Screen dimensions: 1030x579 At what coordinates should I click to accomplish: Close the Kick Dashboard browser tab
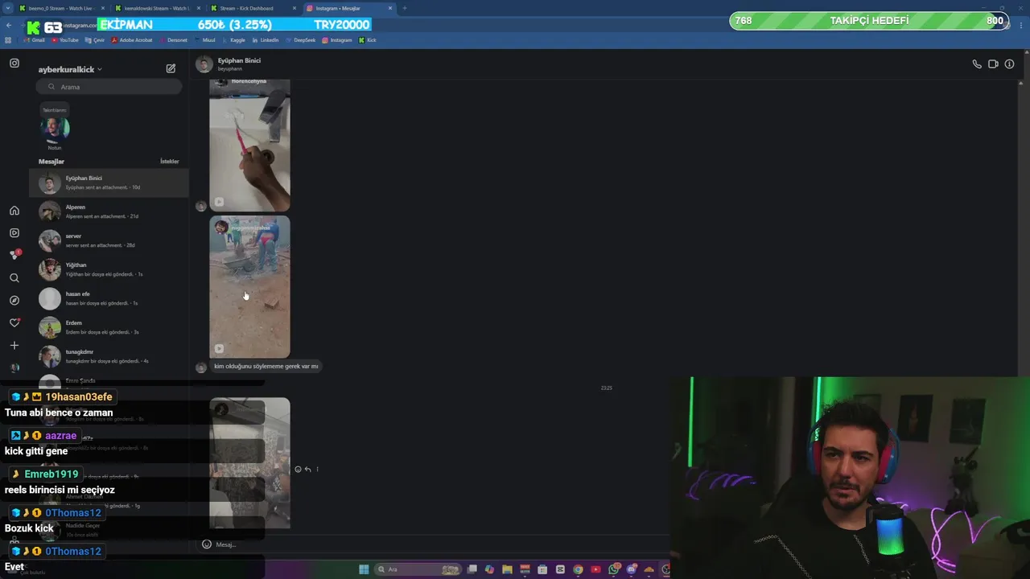294,8
